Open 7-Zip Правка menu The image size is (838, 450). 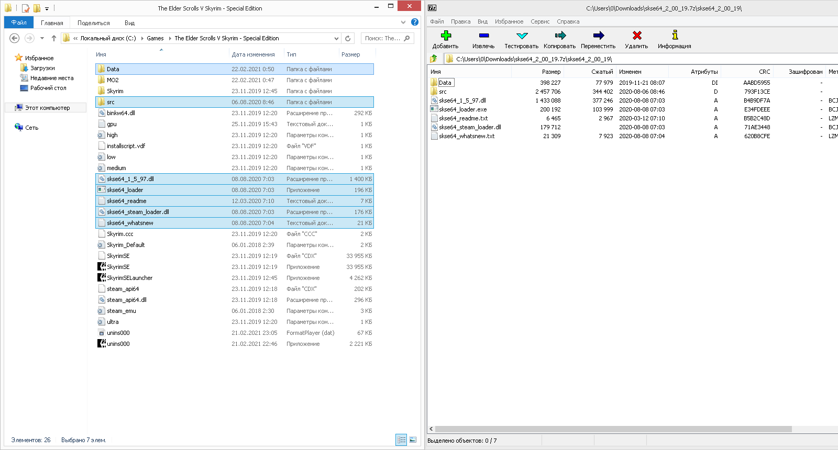[x=460, y=21]
